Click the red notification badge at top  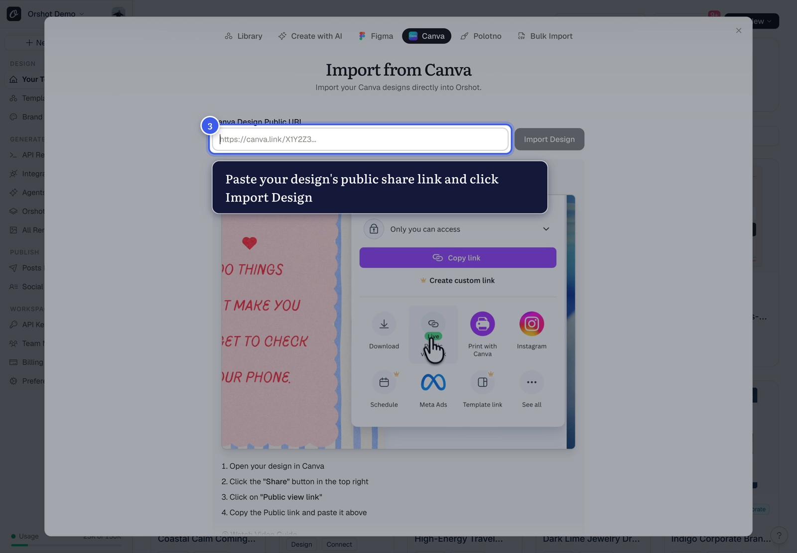(714, 14)
